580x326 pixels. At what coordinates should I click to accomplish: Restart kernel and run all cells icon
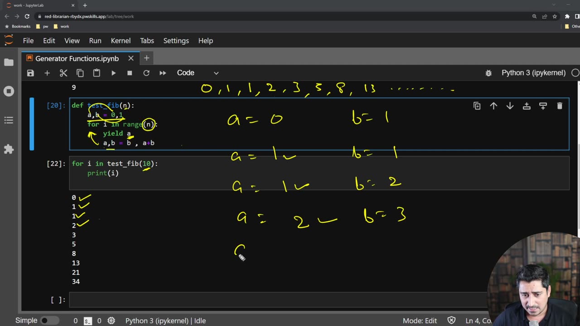(x=163, y=73)
